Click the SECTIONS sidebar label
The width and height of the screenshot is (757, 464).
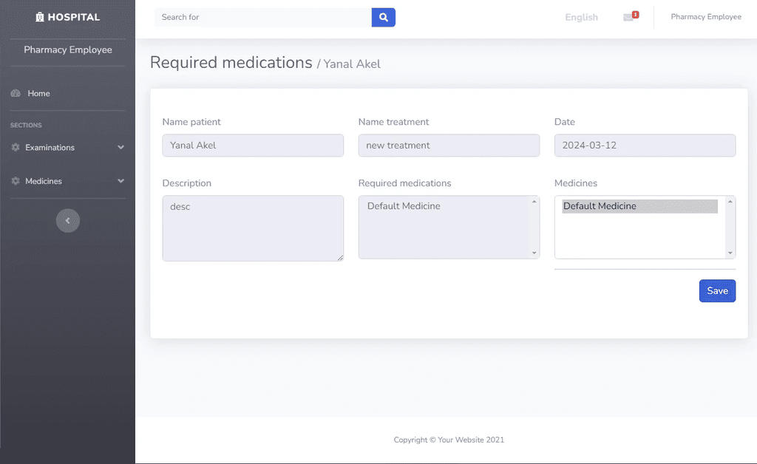click(26, 125)
